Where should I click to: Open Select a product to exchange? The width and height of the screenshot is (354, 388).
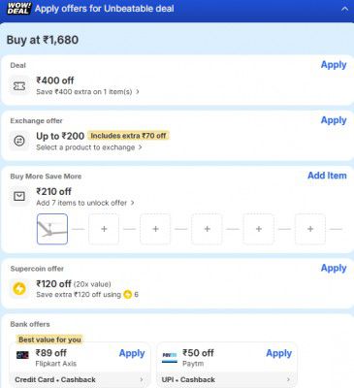coord(89,147)
